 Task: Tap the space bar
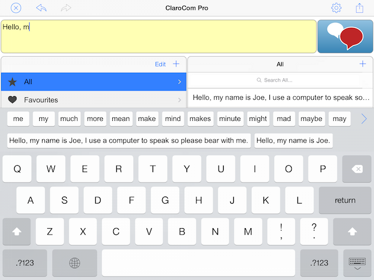click(x=199, y=263)
